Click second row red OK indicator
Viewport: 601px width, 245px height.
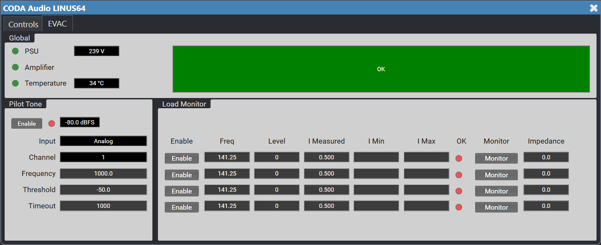pyautogui.click(x=459, y=175)
